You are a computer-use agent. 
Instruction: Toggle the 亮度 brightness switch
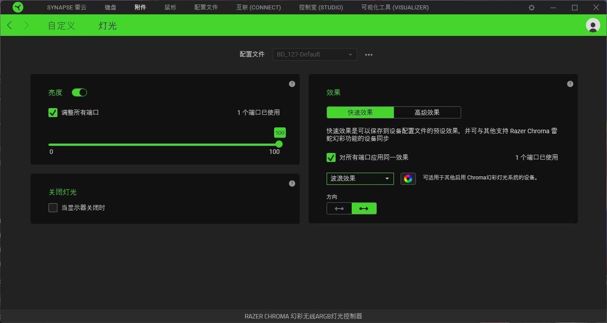click(x=79, y=92)
